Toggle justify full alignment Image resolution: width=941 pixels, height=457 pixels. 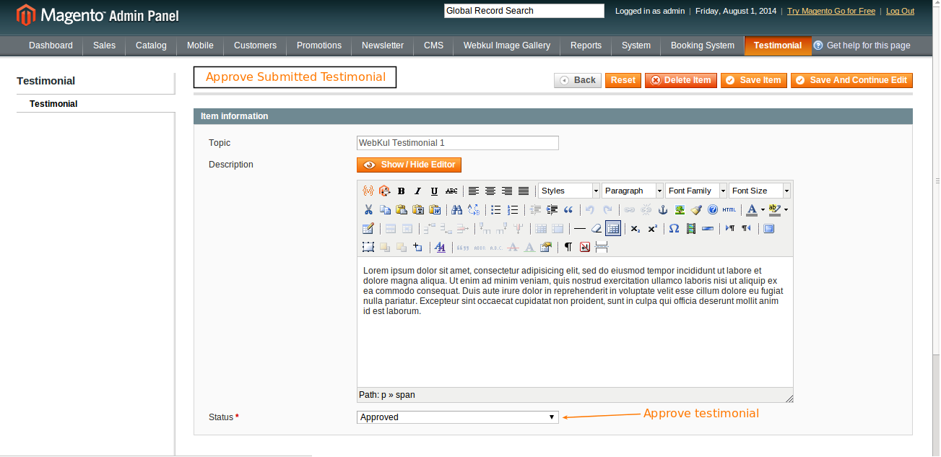[x=524, y=191]
